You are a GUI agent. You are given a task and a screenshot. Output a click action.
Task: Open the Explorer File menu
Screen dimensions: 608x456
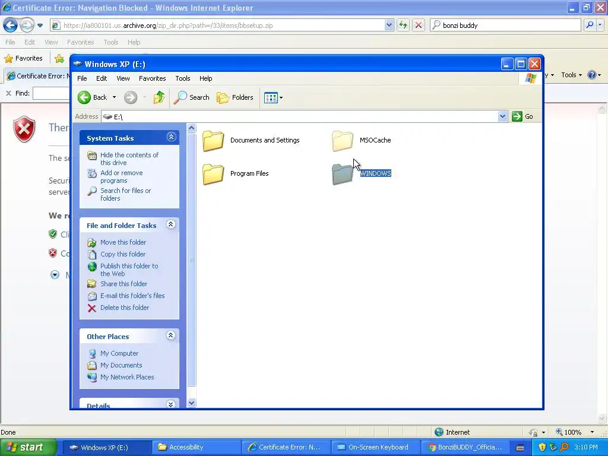[82, 78]
